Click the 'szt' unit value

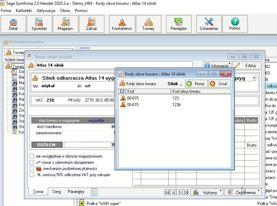click(x=88, y=86)
